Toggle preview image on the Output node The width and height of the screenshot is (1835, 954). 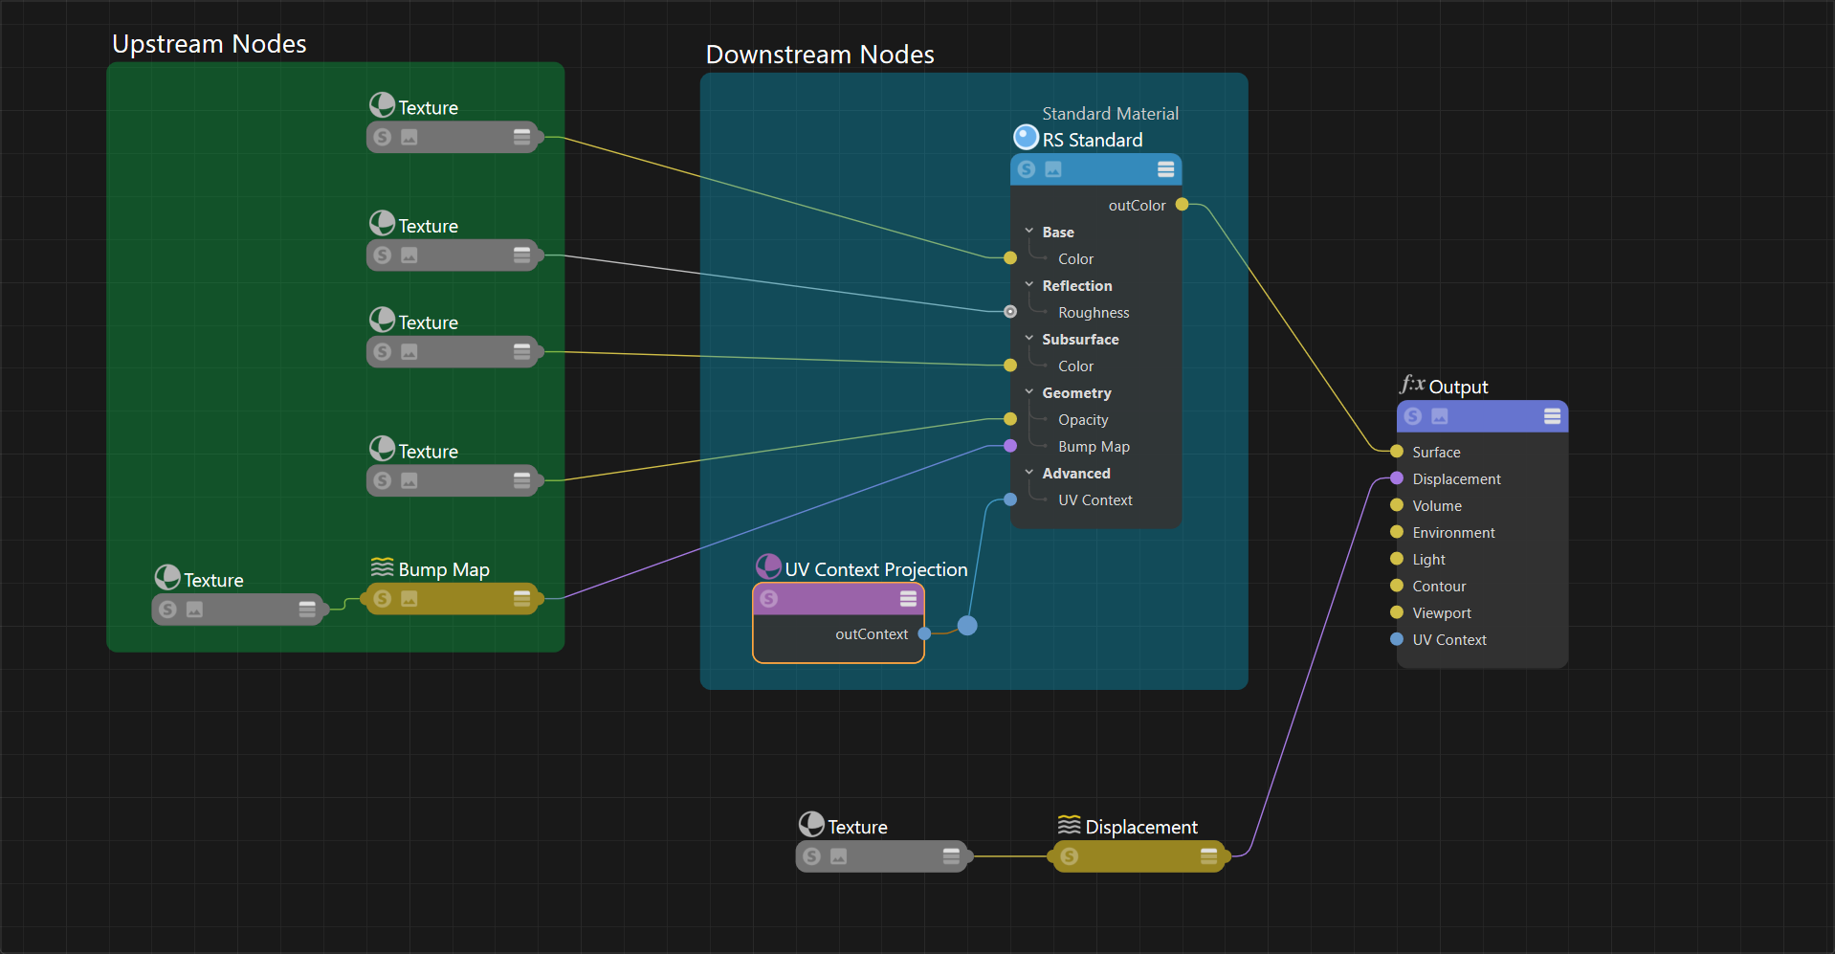click(x=1439, y=416)
